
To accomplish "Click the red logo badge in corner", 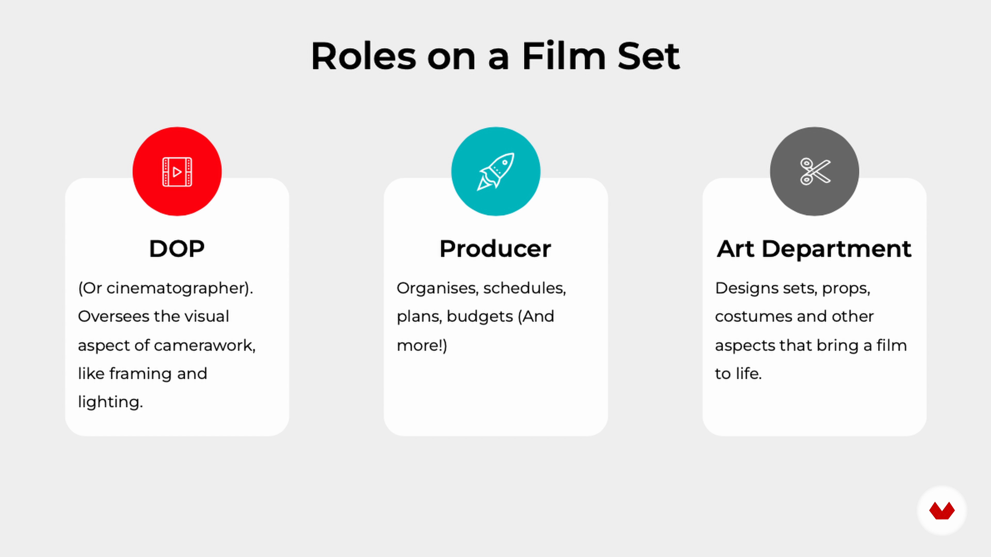I will point(942,511).
